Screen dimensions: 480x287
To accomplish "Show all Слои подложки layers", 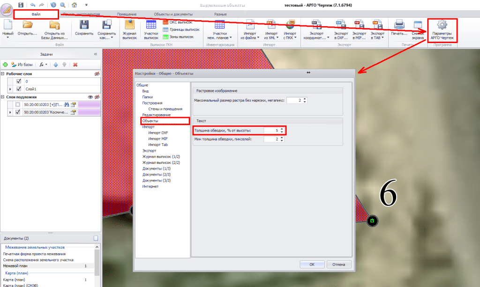I will coord(90,97).
